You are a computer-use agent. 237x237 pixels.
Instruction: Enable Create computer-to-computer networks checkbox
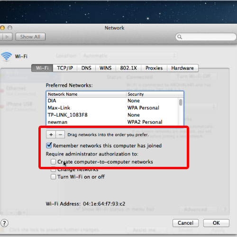[x=53, y=162]
